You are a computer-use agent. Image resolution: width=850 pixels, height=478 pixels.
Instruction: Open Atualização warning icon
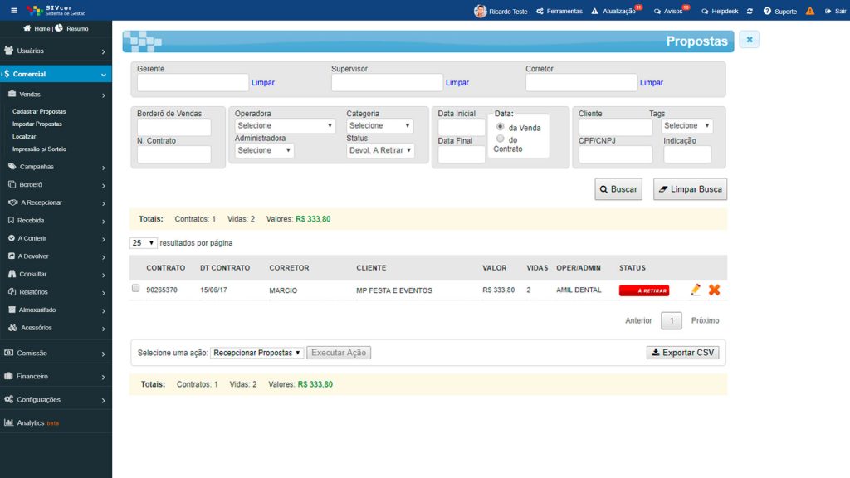594,11
